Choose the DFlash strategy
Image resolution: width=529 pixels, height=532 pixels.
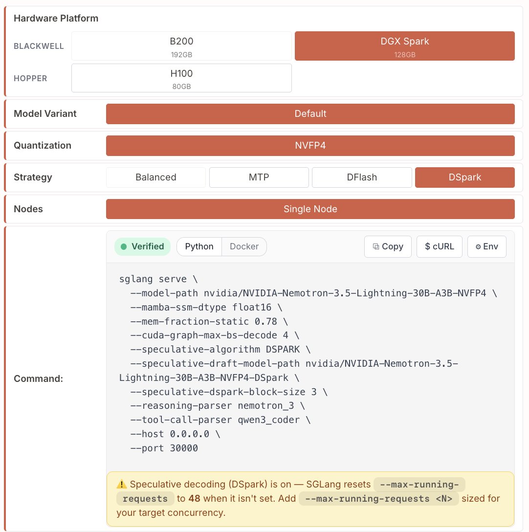pyautogui.click(x=362, y=177)
